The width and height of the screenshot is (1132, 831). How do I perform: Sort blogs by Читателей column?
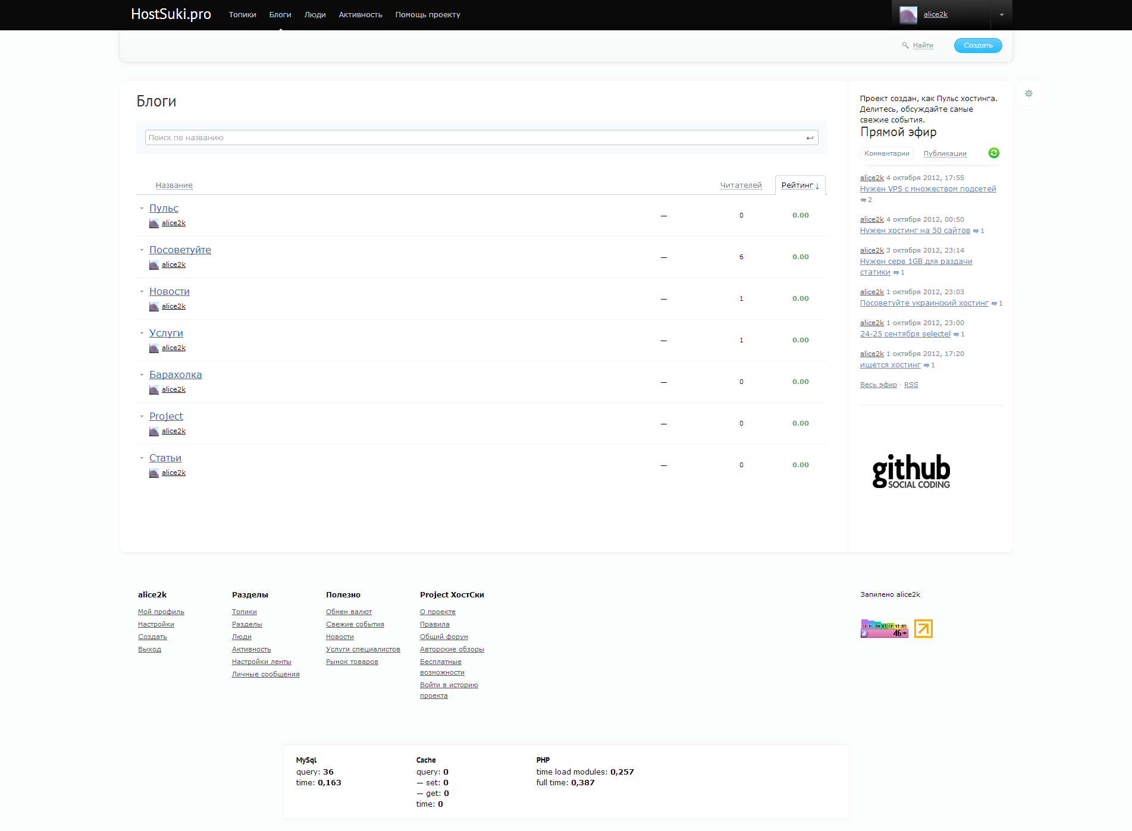(741, 185)
